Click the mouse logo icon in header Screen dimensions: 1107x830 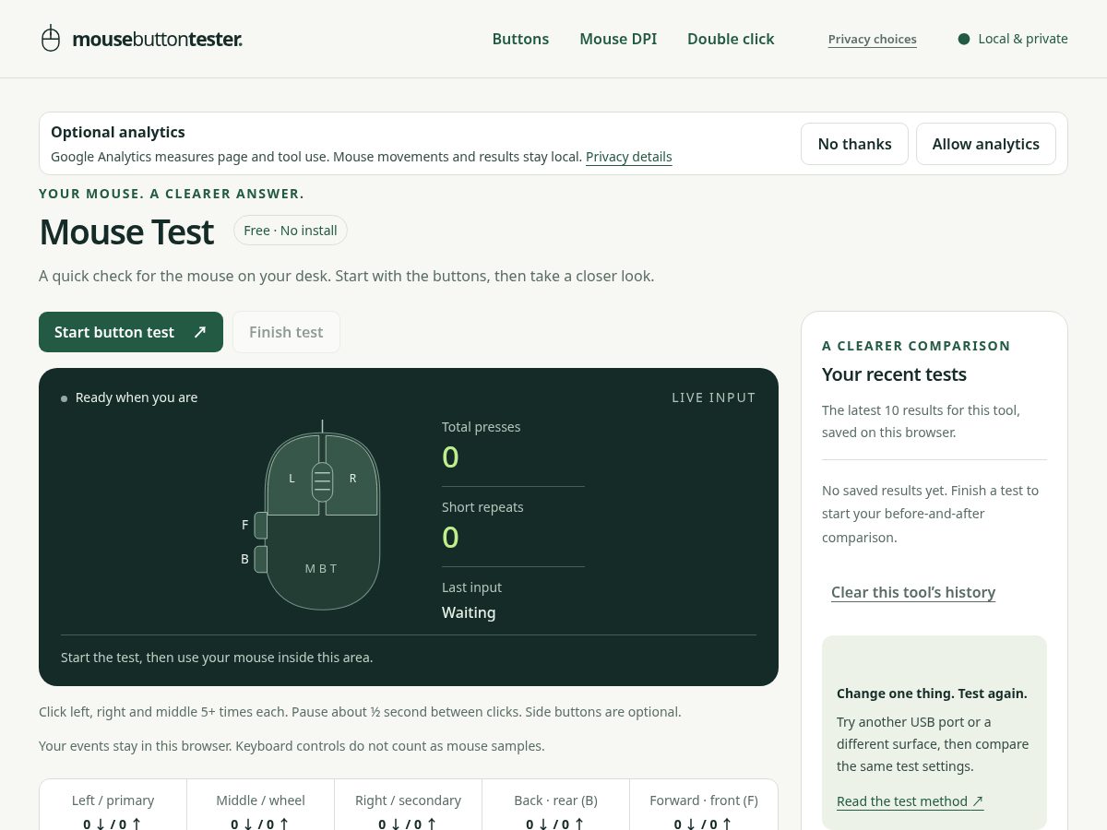(51, 39)
